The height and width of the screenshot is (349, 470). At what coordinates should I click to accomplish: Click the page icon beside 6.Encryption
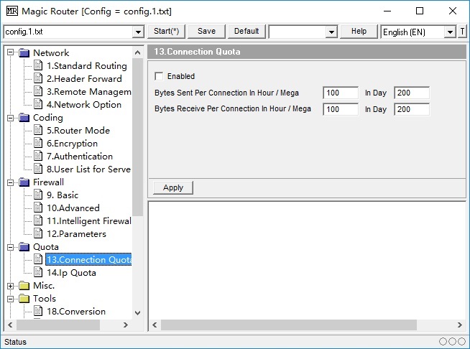[x=38, y=143]
